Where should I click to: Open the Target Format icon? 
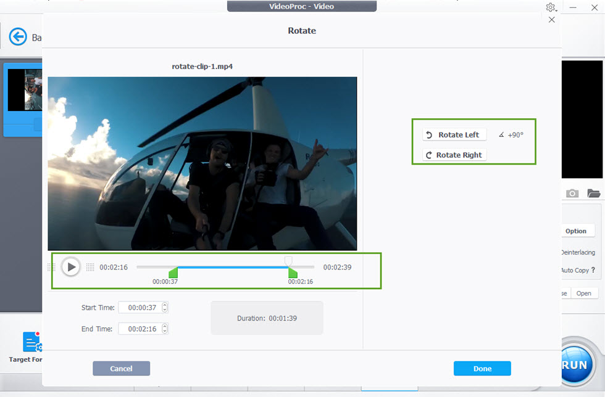(32, 342)
